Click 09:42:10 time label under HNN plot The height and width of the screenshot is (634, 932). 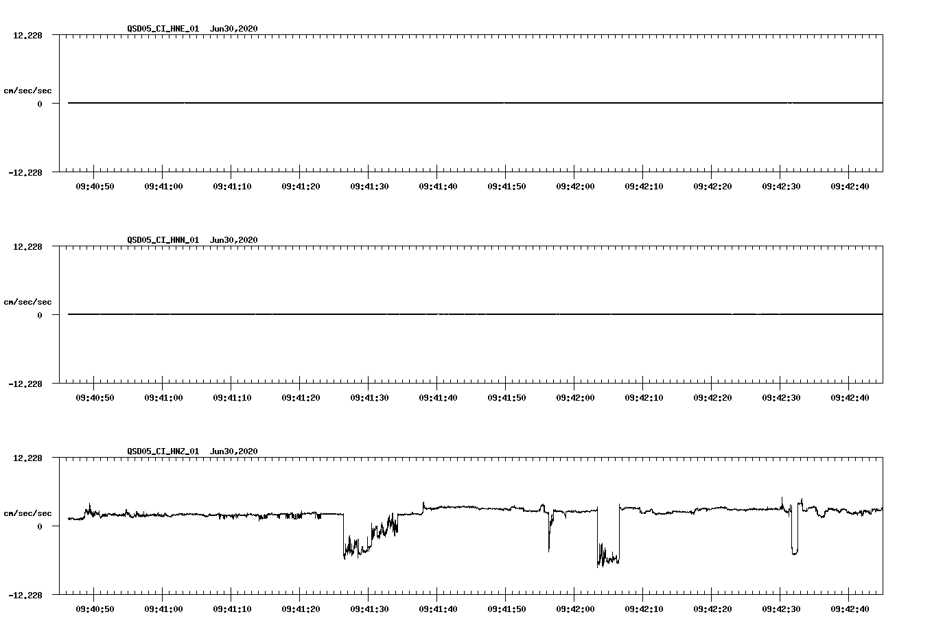pos(644,398)
